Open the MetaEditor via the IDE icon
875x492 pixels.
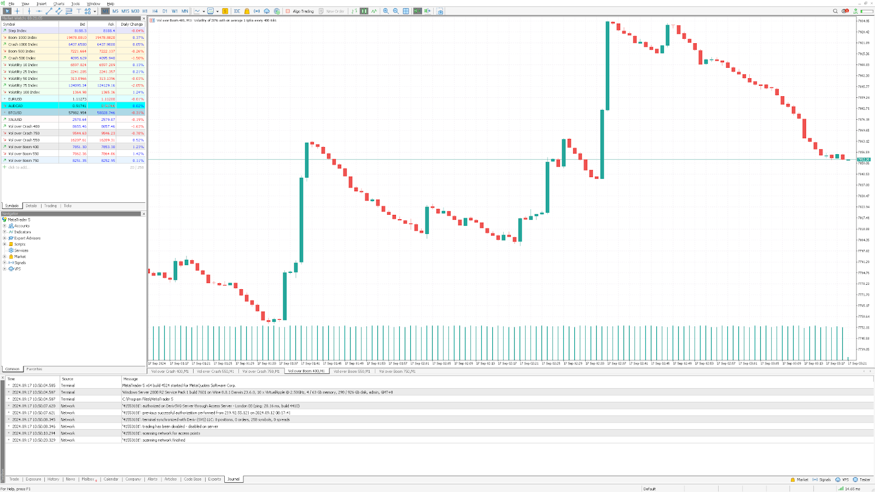pos(237,11)
